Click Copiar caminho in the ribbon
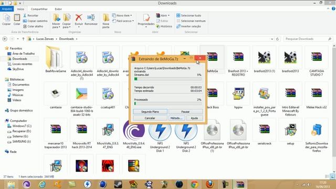The image size is (336, 189). click(35, 21)
